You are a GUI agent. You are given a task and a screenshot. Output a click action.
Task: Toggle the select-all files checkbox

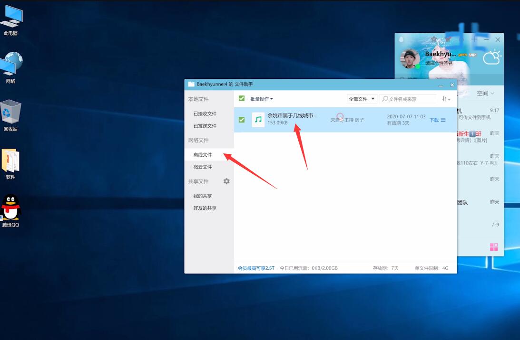(242, 98)
